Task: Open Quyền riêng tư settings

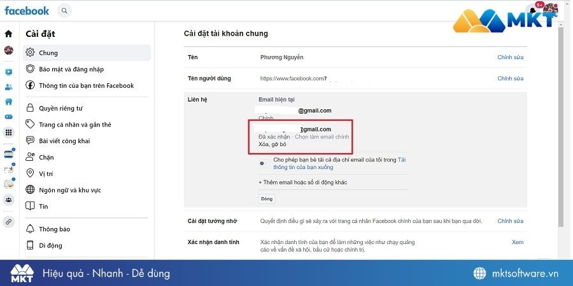Action: (x=87, y=108)
